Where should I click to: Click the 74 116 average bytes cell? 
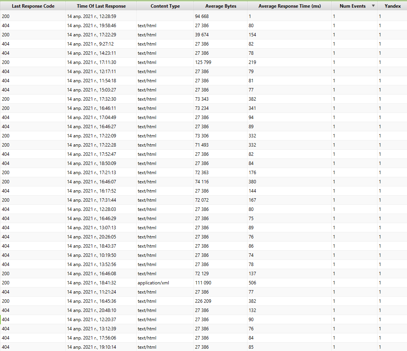coord(202,182)
